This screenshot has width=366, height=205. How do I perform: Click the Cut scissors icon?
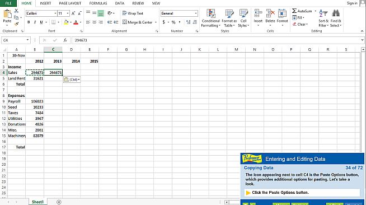(x=16, y=11)
